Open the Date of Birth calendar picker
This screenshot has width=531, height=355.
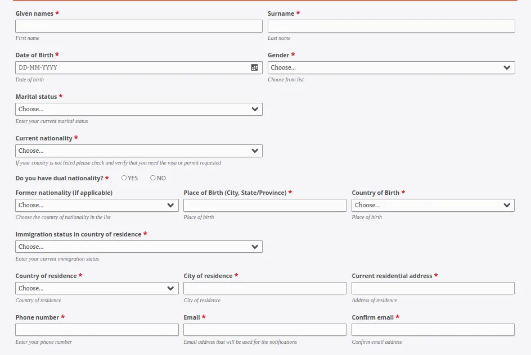click(x=255, y=67)
